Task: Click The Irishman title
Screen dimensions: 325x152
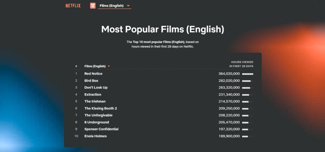Action: point(95,101)
